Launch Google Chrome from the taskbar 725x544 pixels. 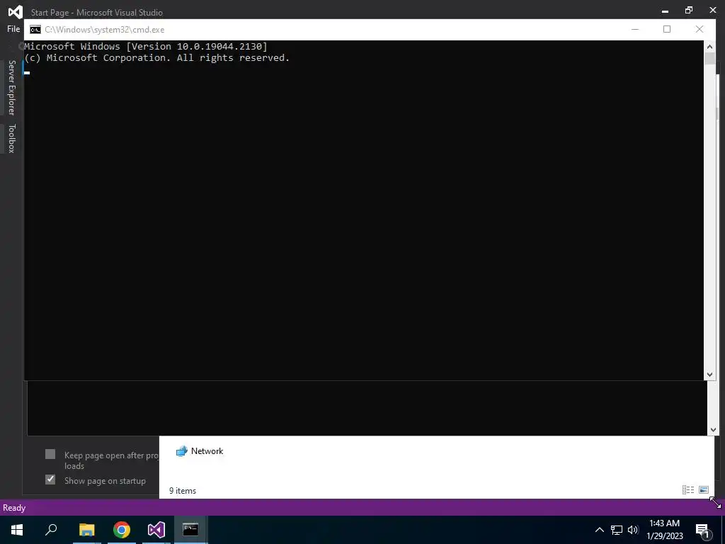point(122,530)
